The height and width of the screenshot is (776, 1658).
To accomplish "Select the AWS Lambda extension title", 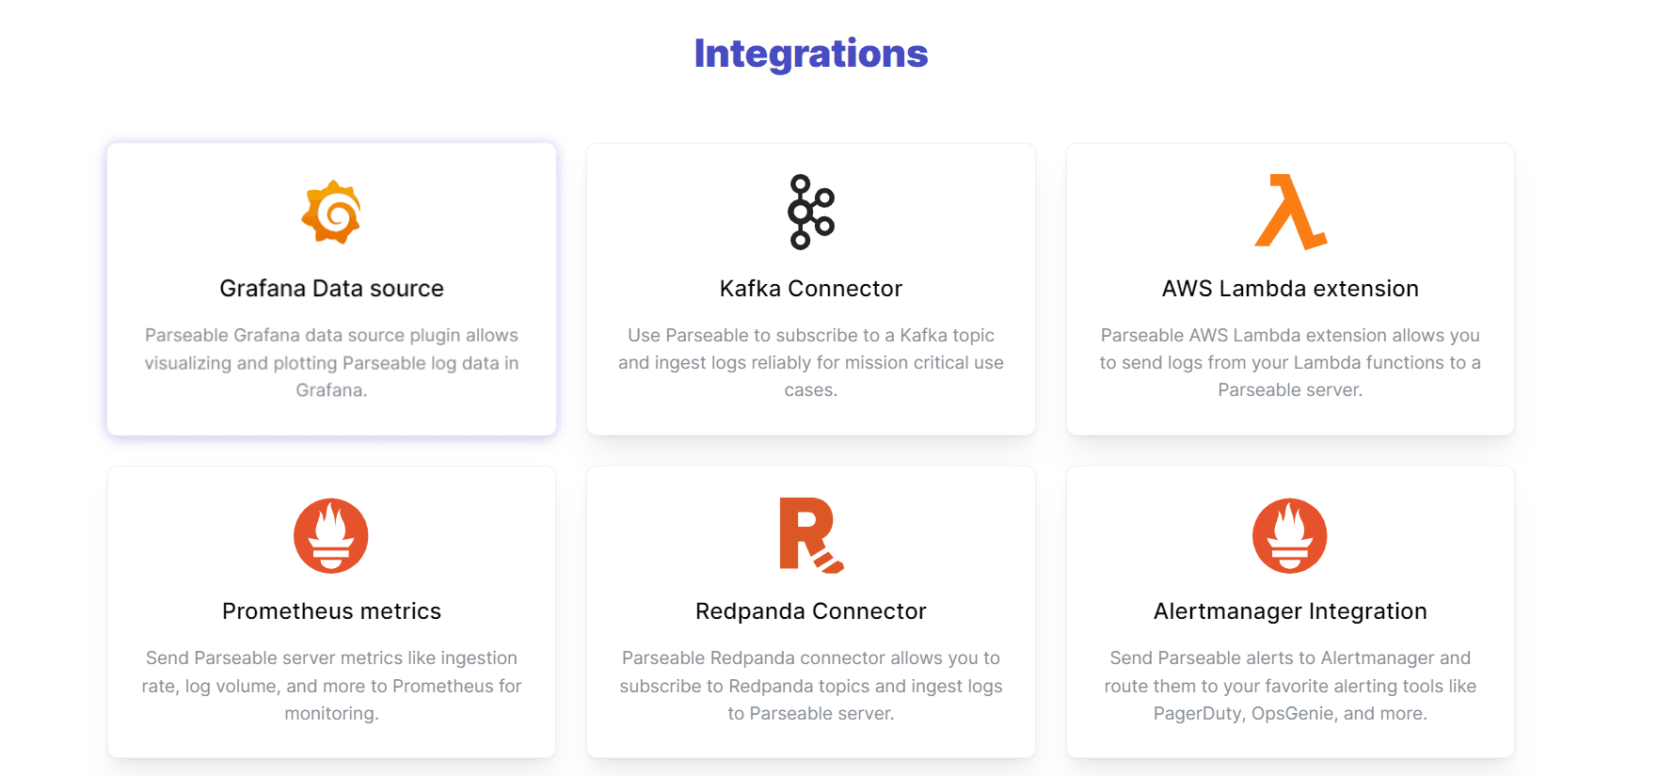I will [x=1290, y=289].
